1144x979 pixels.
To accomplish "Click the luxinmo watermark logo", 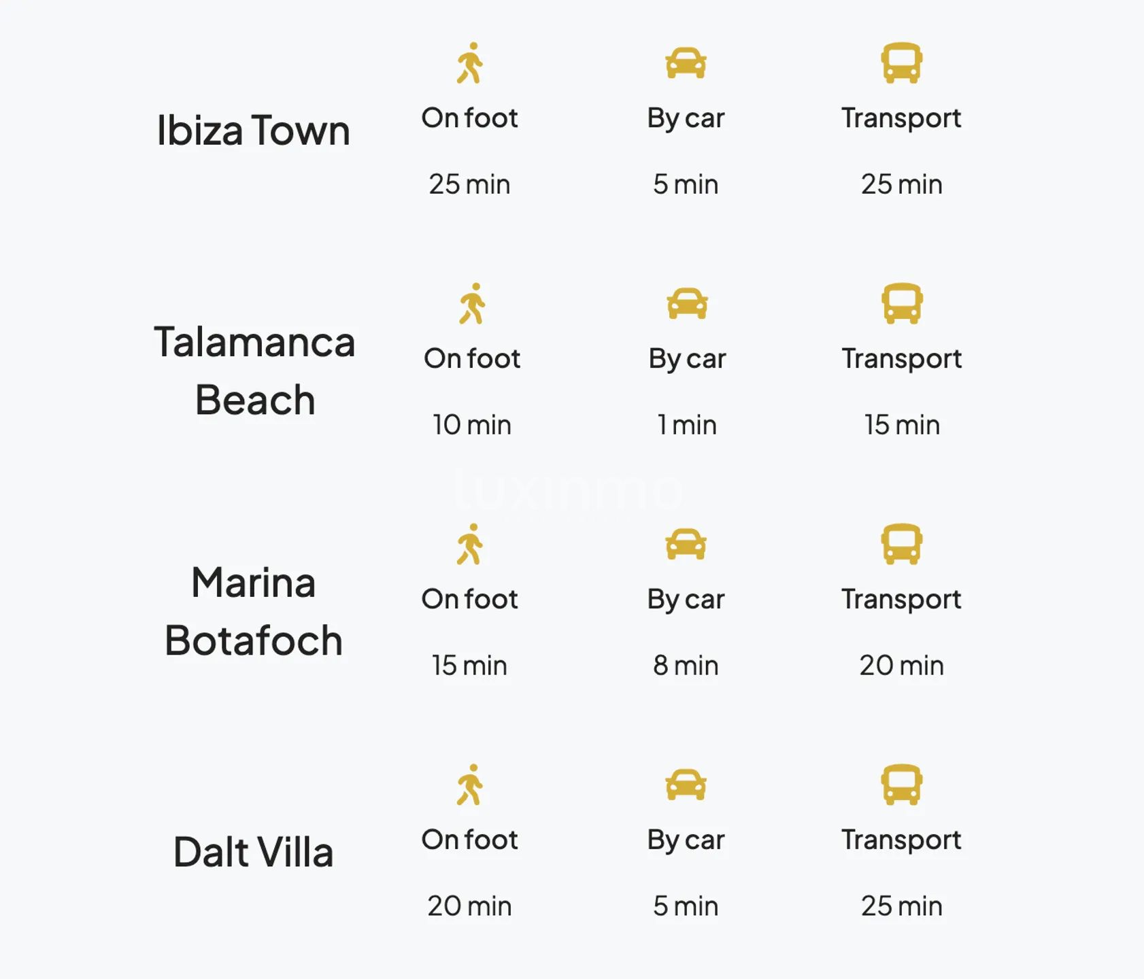I will [x=568, y=491].
